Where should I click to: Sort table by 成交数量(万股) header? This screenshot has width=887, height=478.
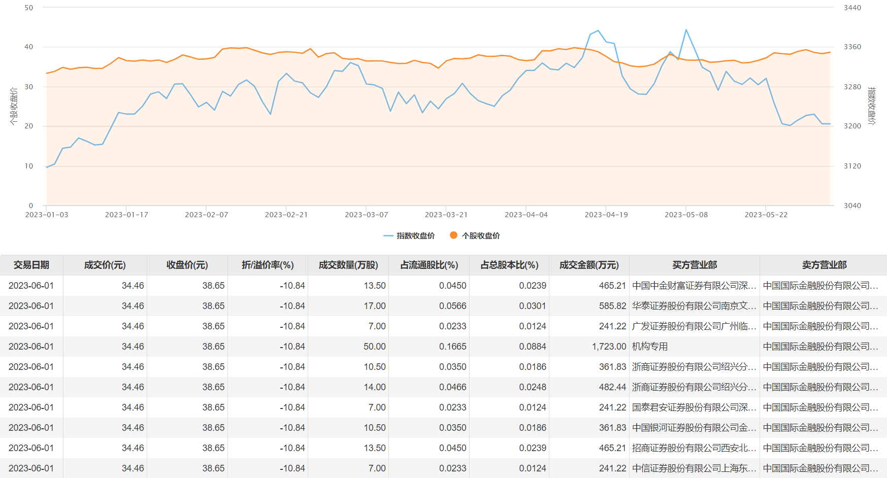coord(348,265)
